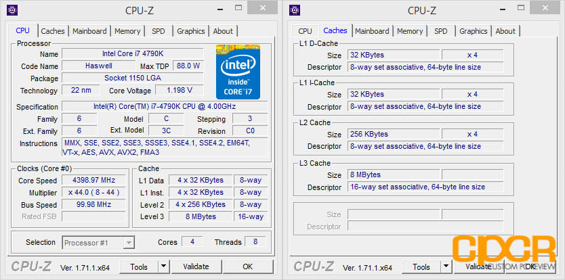This screenshot has width=565, height=280.
Task: Click L2 Cache size '256 KBytes' field
Action: [394, 134]
